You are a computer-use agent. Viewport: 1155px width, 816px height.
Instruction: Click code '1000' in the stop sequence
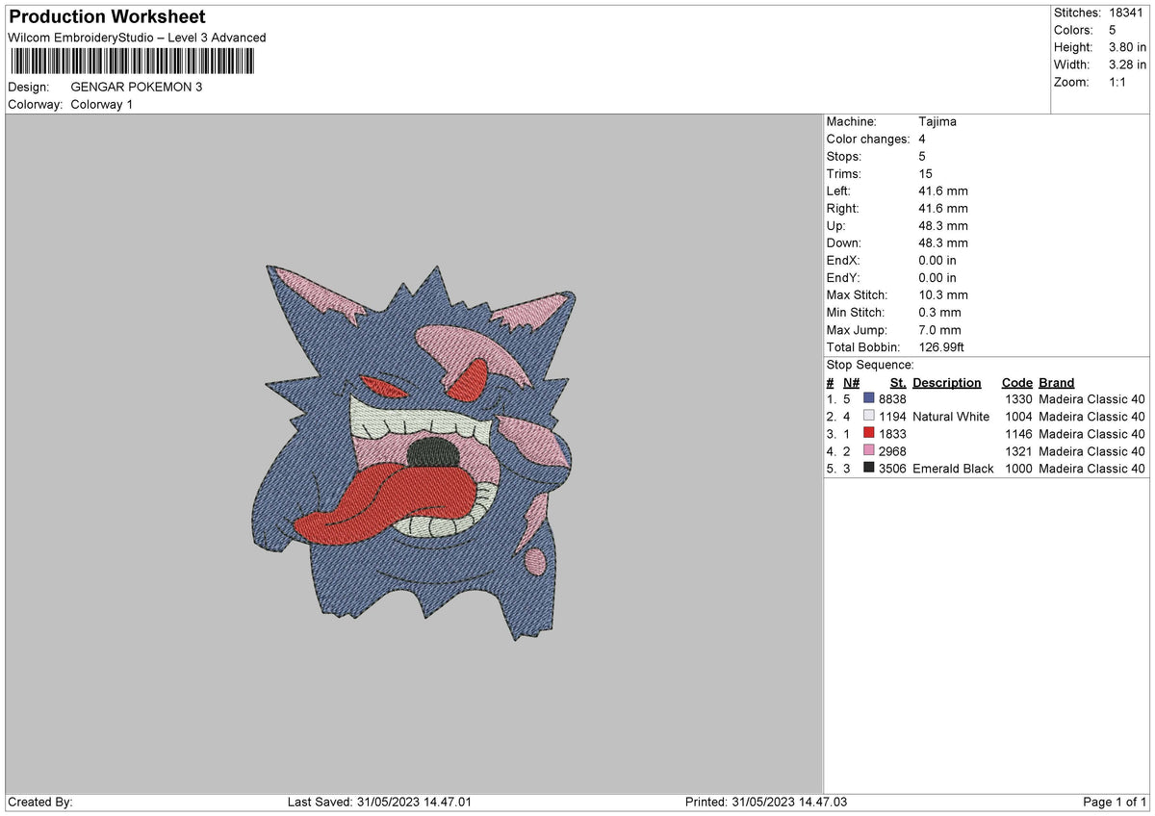tap(1018, 468)
